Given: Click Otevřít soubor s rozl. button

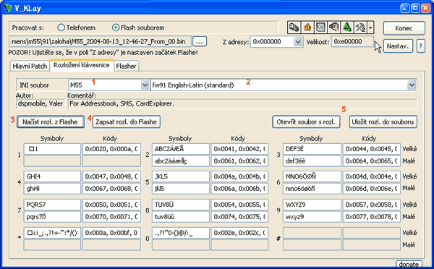Looking at the screenshot, I should coord(306,121).
